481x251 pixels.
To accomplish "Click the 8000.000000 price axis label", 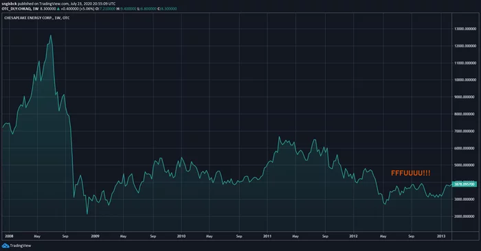I will coord(465,114).
